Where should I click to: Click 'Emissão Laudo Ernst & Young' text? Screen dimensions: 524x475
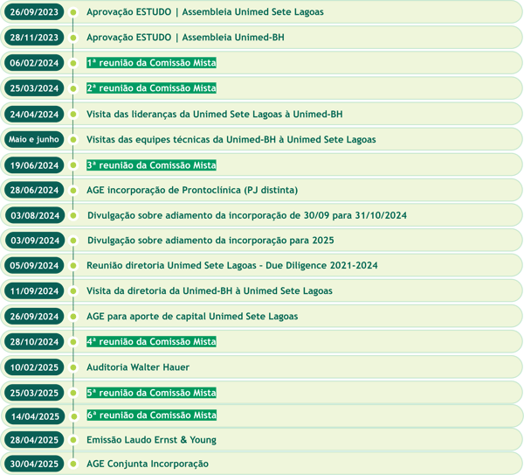[151, 440]
